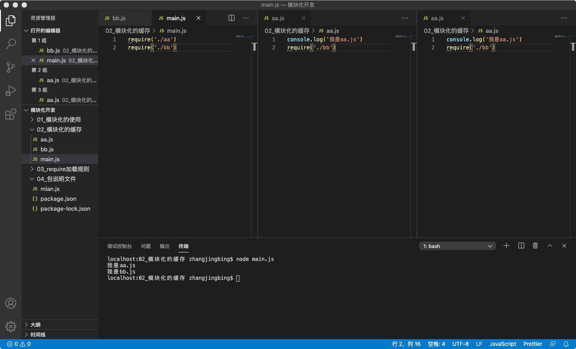Collapse the 模块化开发 workspace section
576x349 pixels.
pos(60,110)
